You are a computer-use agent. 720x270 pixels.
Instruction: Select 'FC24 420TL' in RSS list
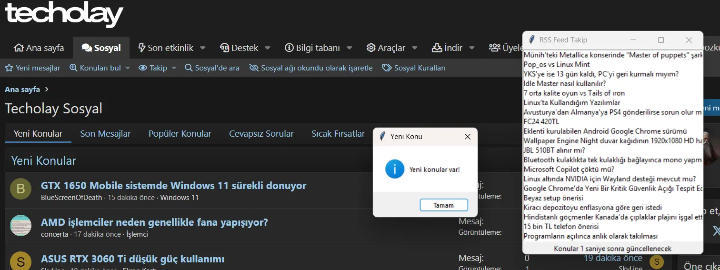pyautogui.click(x=541, y=121)
